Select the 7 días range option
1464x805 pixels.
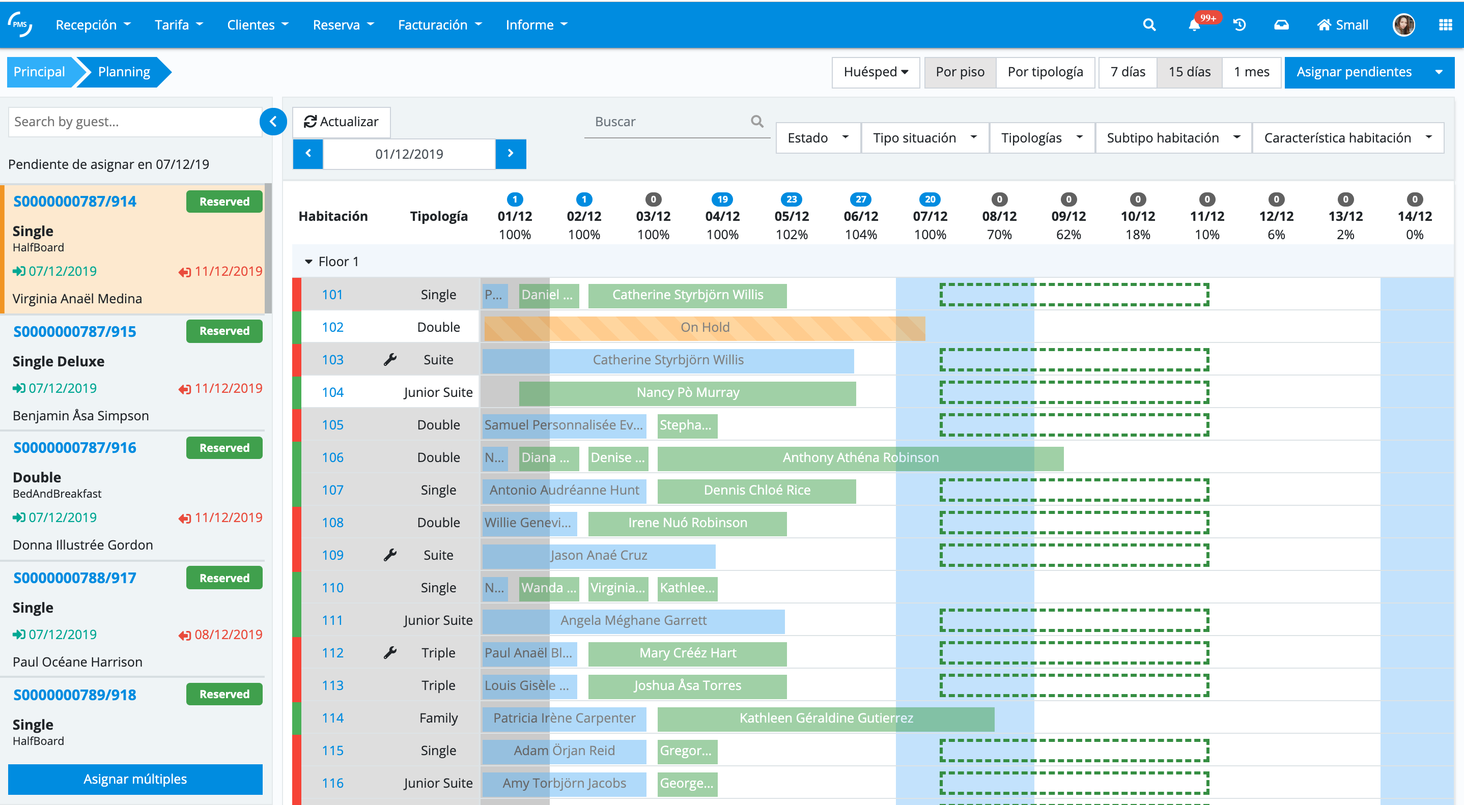tap(1128, 72)
